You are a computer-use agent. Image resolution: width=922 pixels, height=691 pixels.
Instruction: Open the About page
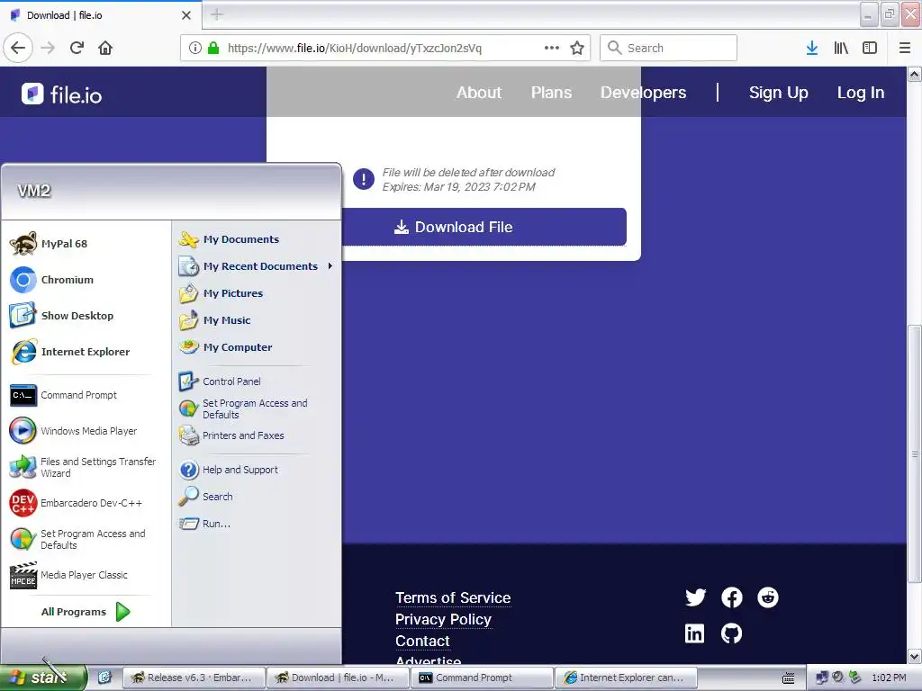click(x=479, y=93)
